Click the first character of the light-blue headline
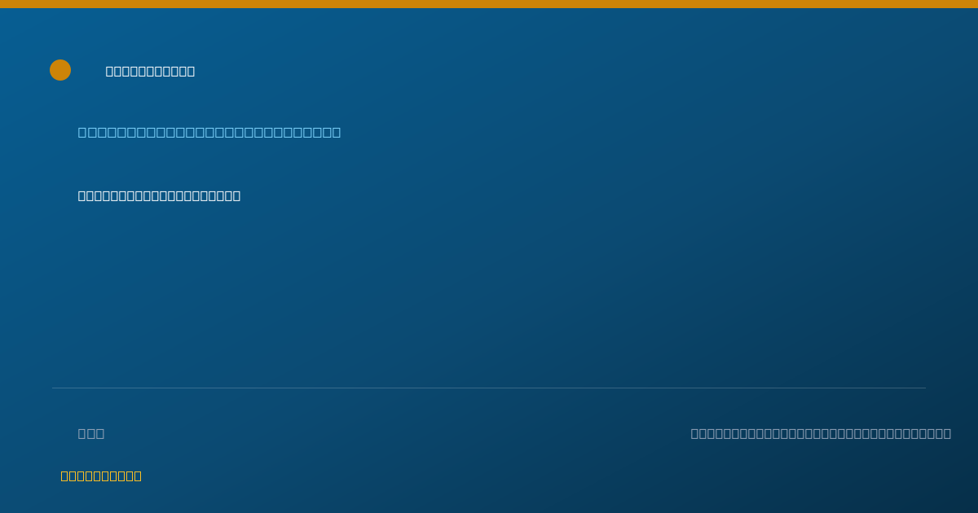The image size is (978, 513). click(82, 132)
